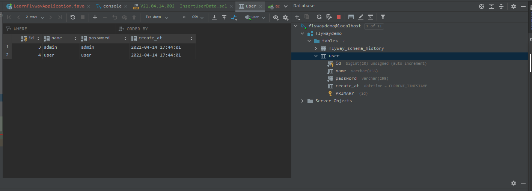The image size is (532, 191).
Task: Expand the hidden toolbar items chevron
Action: (x=184, y=17)
